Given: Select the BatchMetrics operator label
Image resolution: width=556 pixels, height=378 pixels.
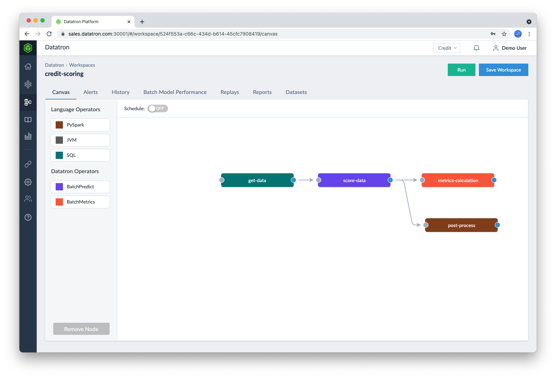Looking at the screenshot, I should coord(81,202).
